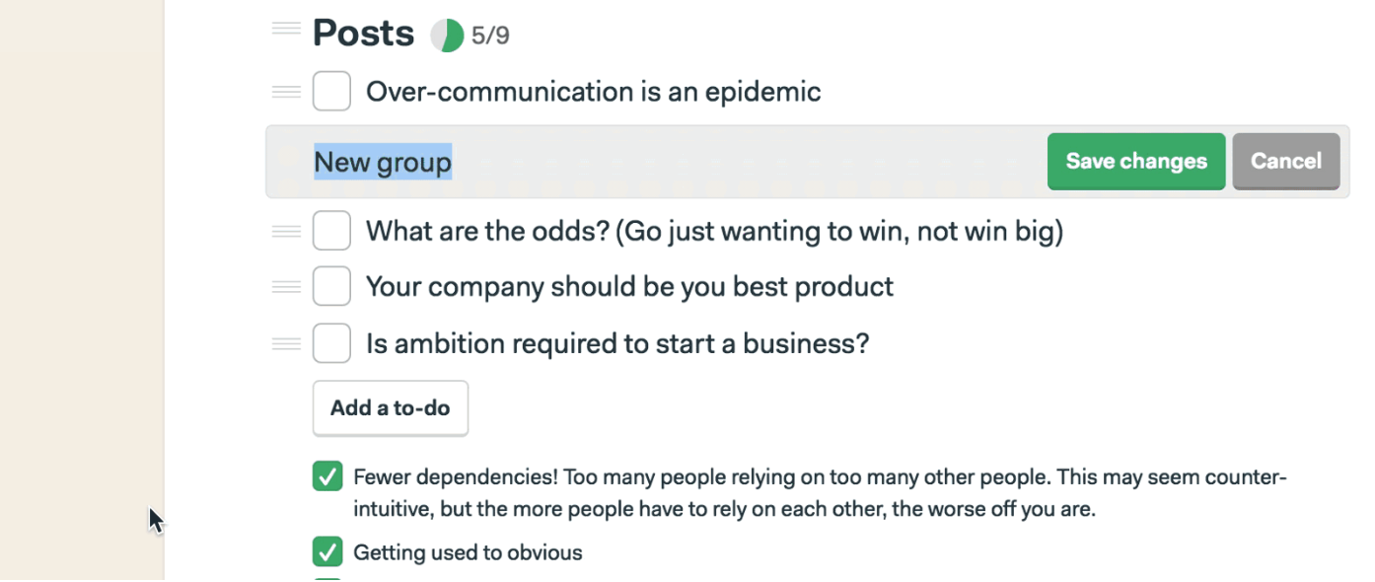Screen dimensions: 1375x582
Task: Uncheck Getting used to obvious
Action: pos(327,551)
